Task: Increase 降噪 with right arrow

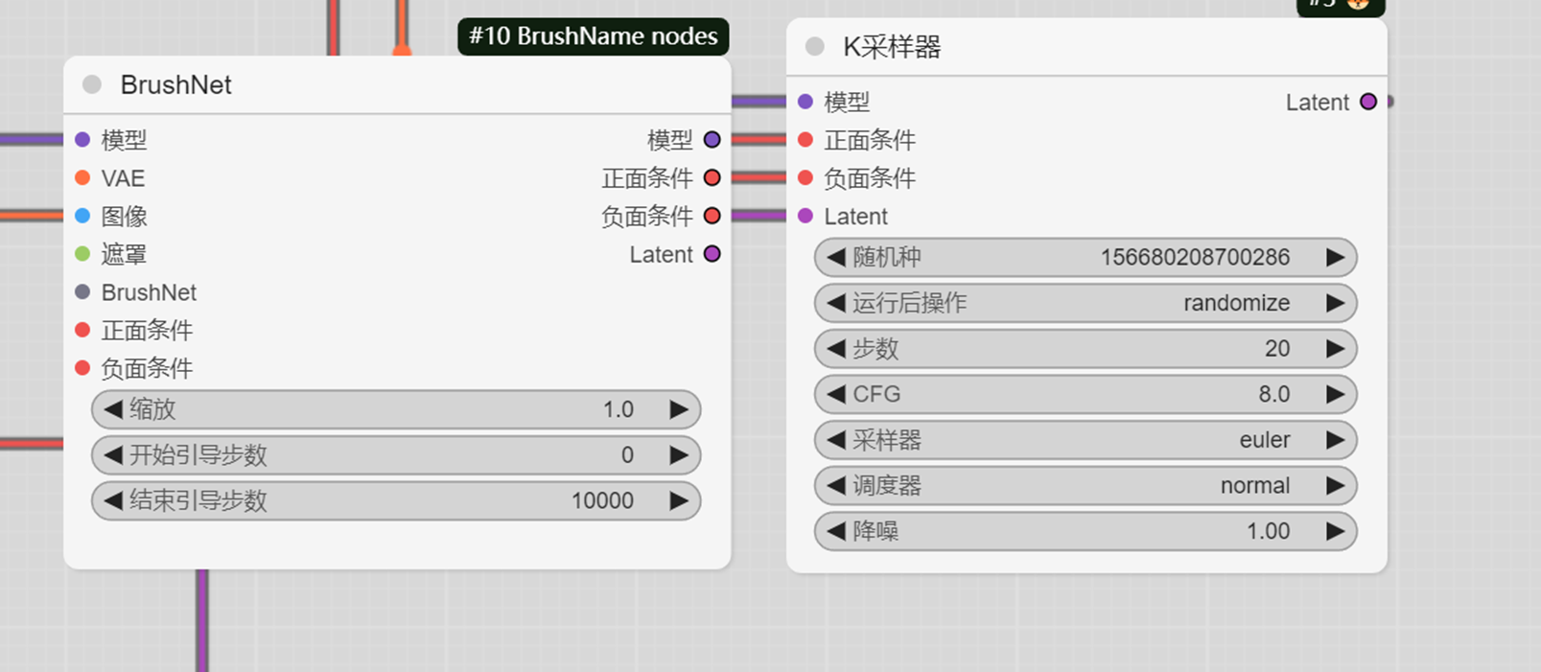Action: pyautogui.click(x=1335, y=531)
